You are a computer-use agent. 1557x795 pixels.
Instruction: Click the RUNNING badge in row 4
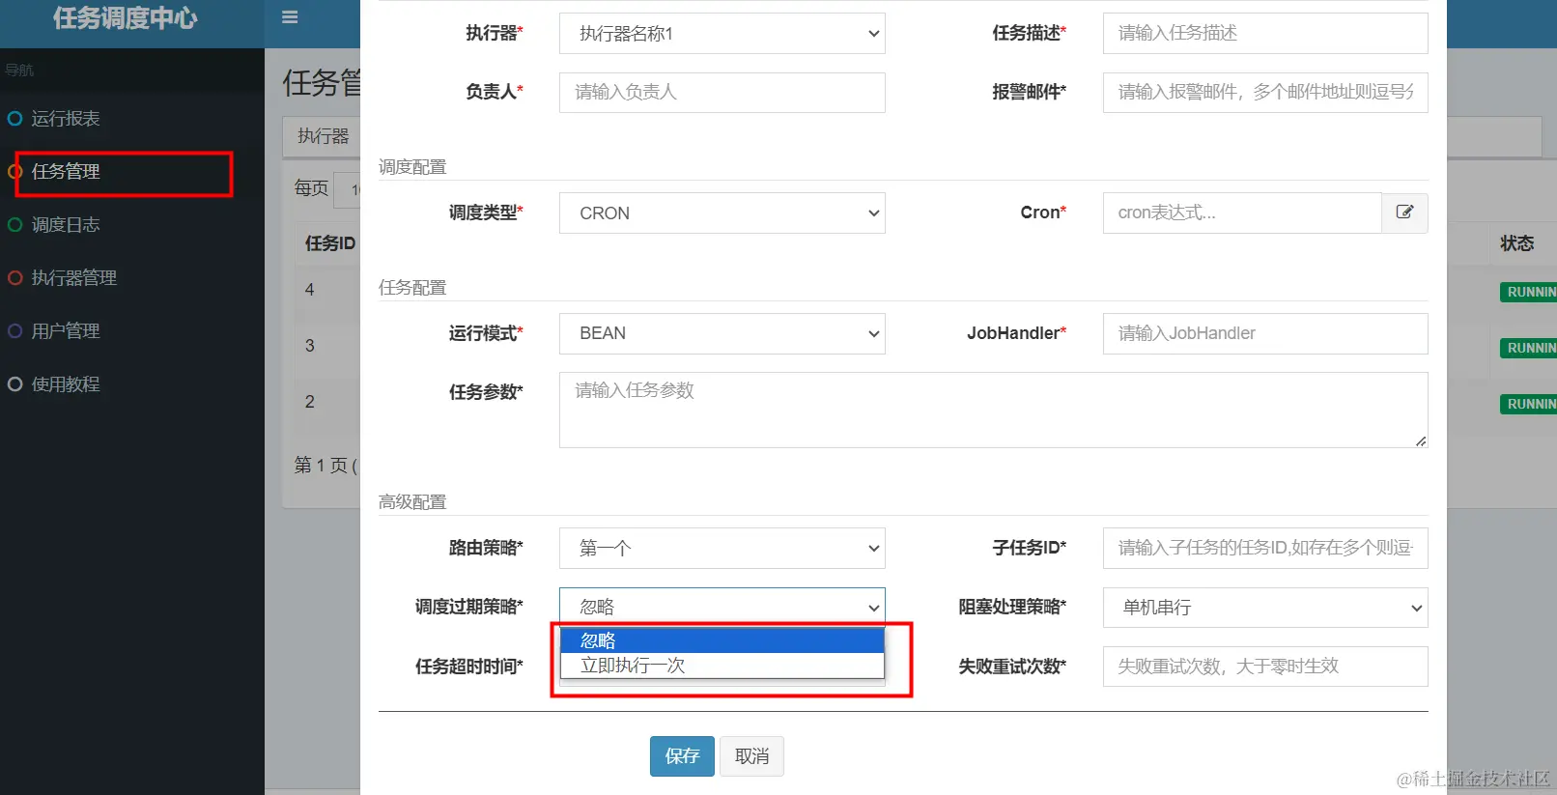(1529, 292)
